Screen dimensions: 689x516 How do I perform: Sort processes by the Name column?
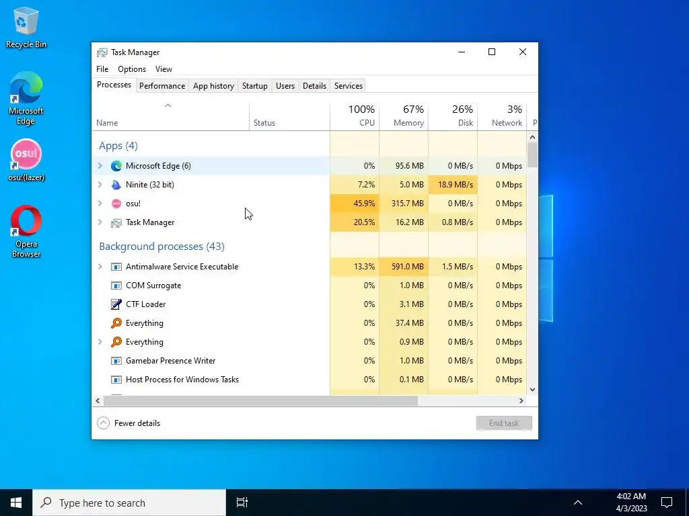170,116
